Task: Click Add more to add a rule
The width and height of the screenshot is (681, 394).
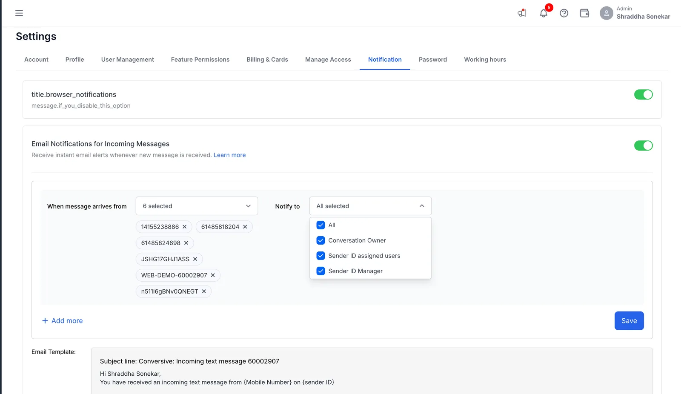Action: pyautogui.click(x=63, y=321)
